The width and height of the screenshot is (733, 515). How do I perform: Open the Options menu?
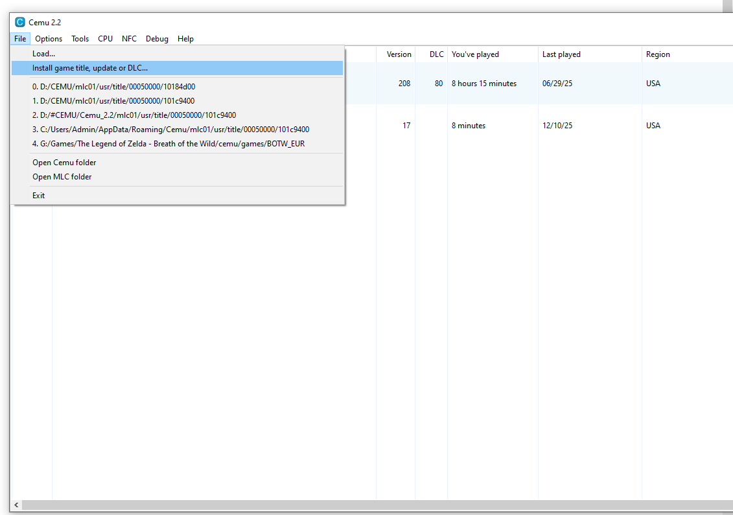point(49,39)
